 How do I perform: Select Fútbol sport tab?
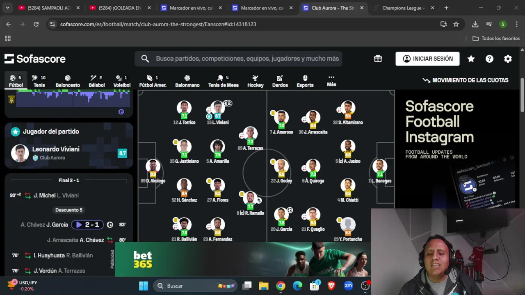tap(16, 81)
